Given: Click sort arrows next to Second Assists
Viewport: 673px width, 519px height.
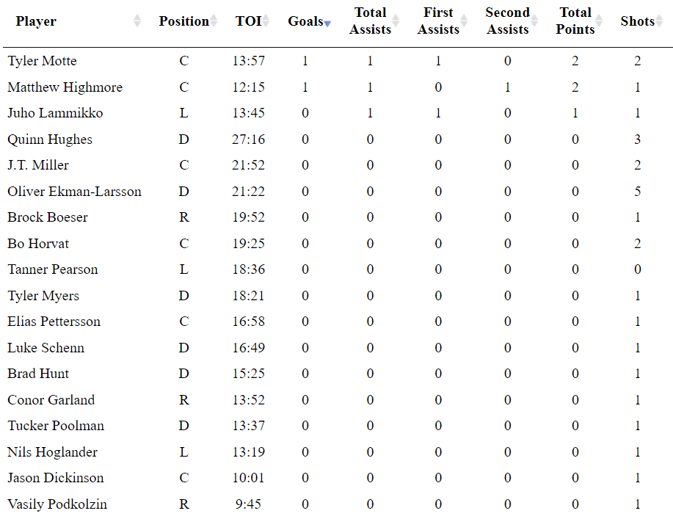Looking at the screenshot, I should [534, 21].
